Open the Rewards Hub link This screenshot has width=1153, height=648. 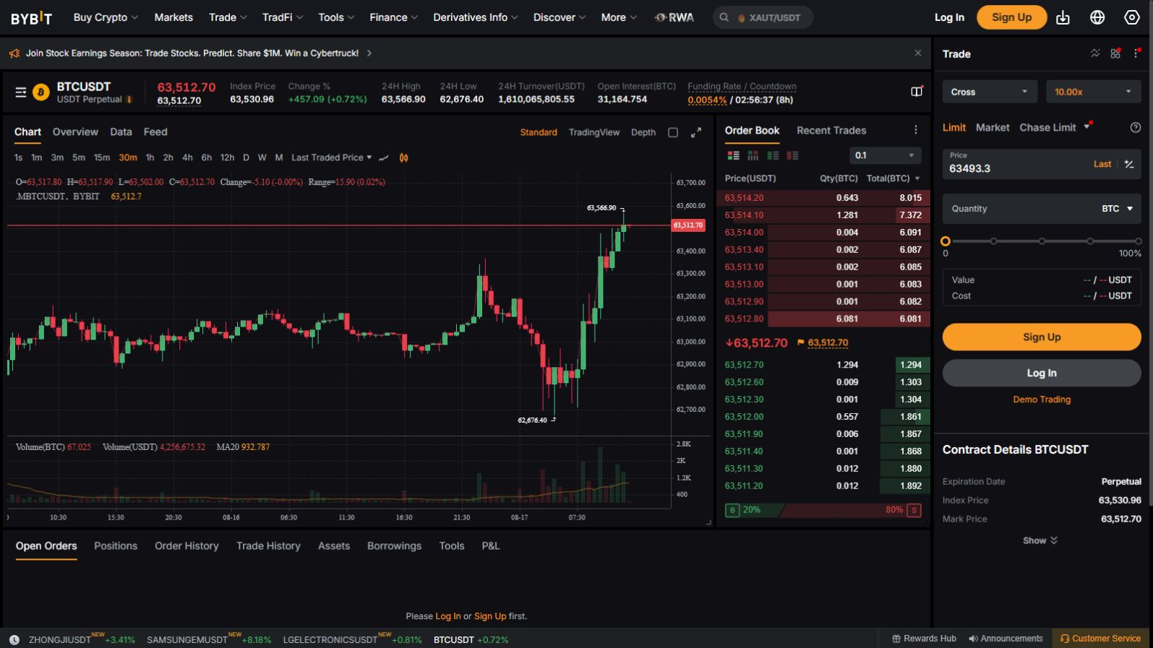pyautogui.click(x=924, y=639)
